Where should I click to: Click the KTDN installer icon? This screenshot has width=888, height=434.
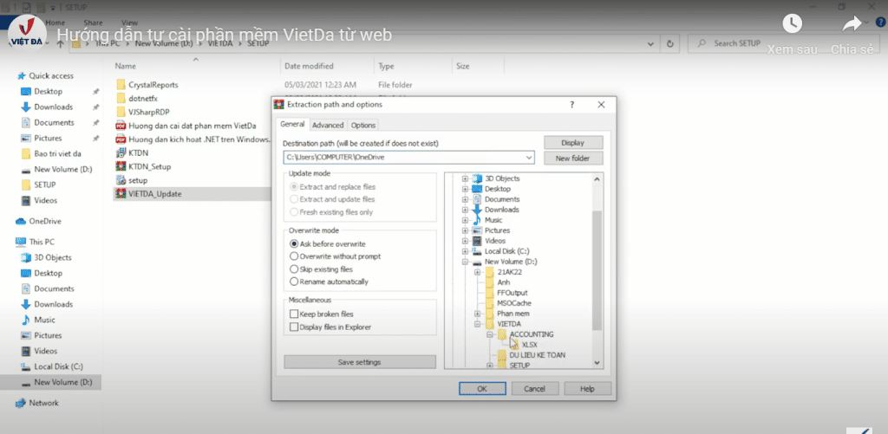click(121, 152)
